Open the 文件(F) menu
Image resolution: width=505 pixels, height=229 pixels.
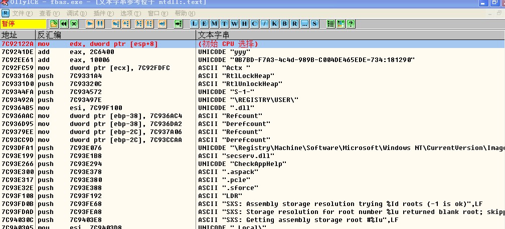click(x=23, y=13)
